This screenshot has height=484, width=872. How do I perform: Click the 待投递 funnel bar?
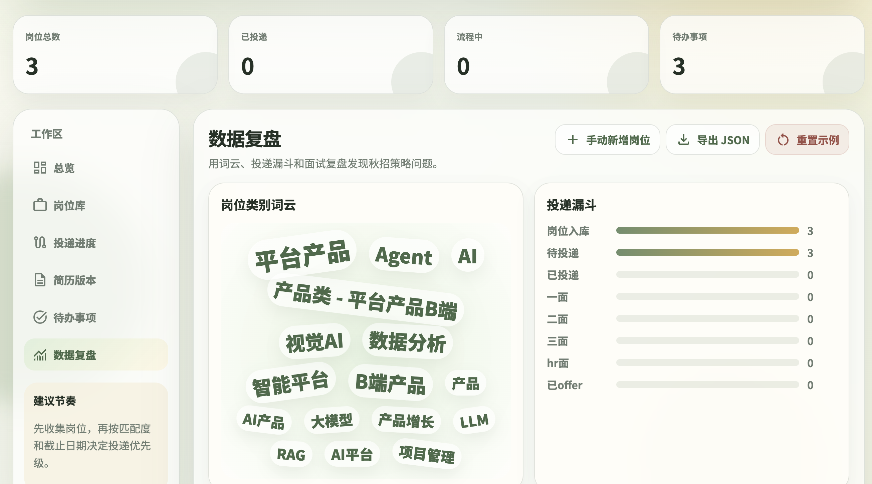coord(707,252)
